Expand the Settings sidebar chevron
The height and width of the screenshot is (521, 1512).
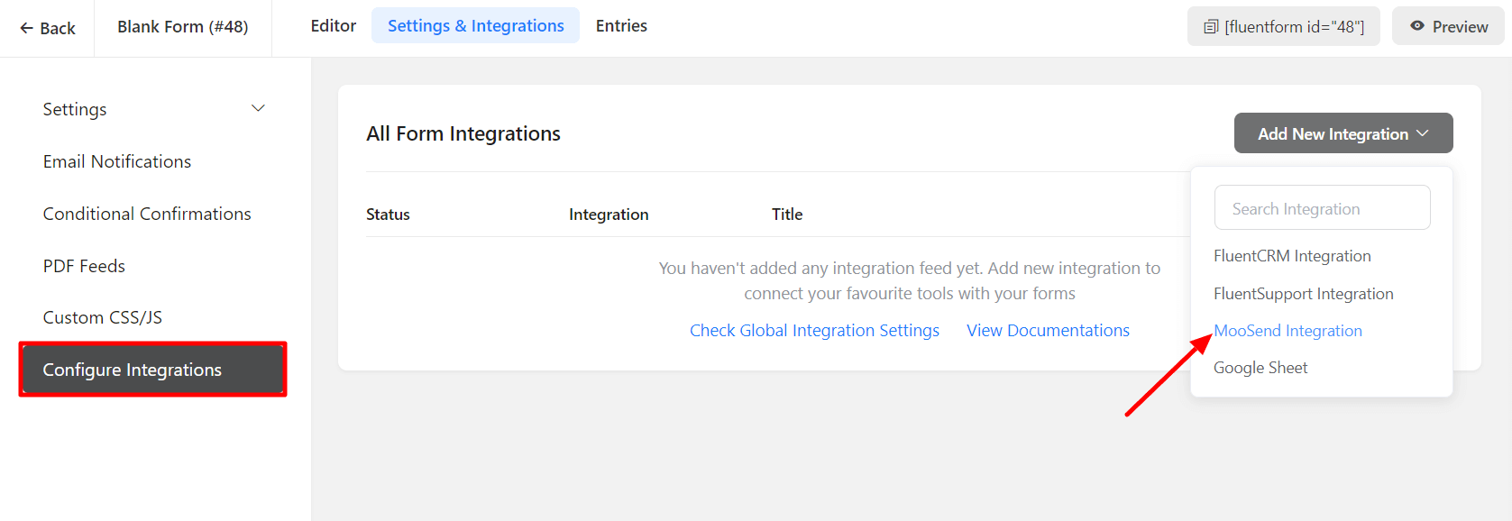click(x=258, y=109)
